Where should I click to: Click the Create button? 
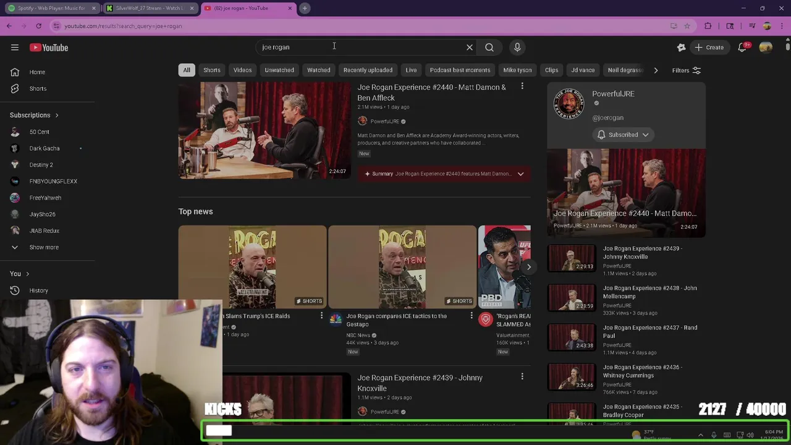708,47
